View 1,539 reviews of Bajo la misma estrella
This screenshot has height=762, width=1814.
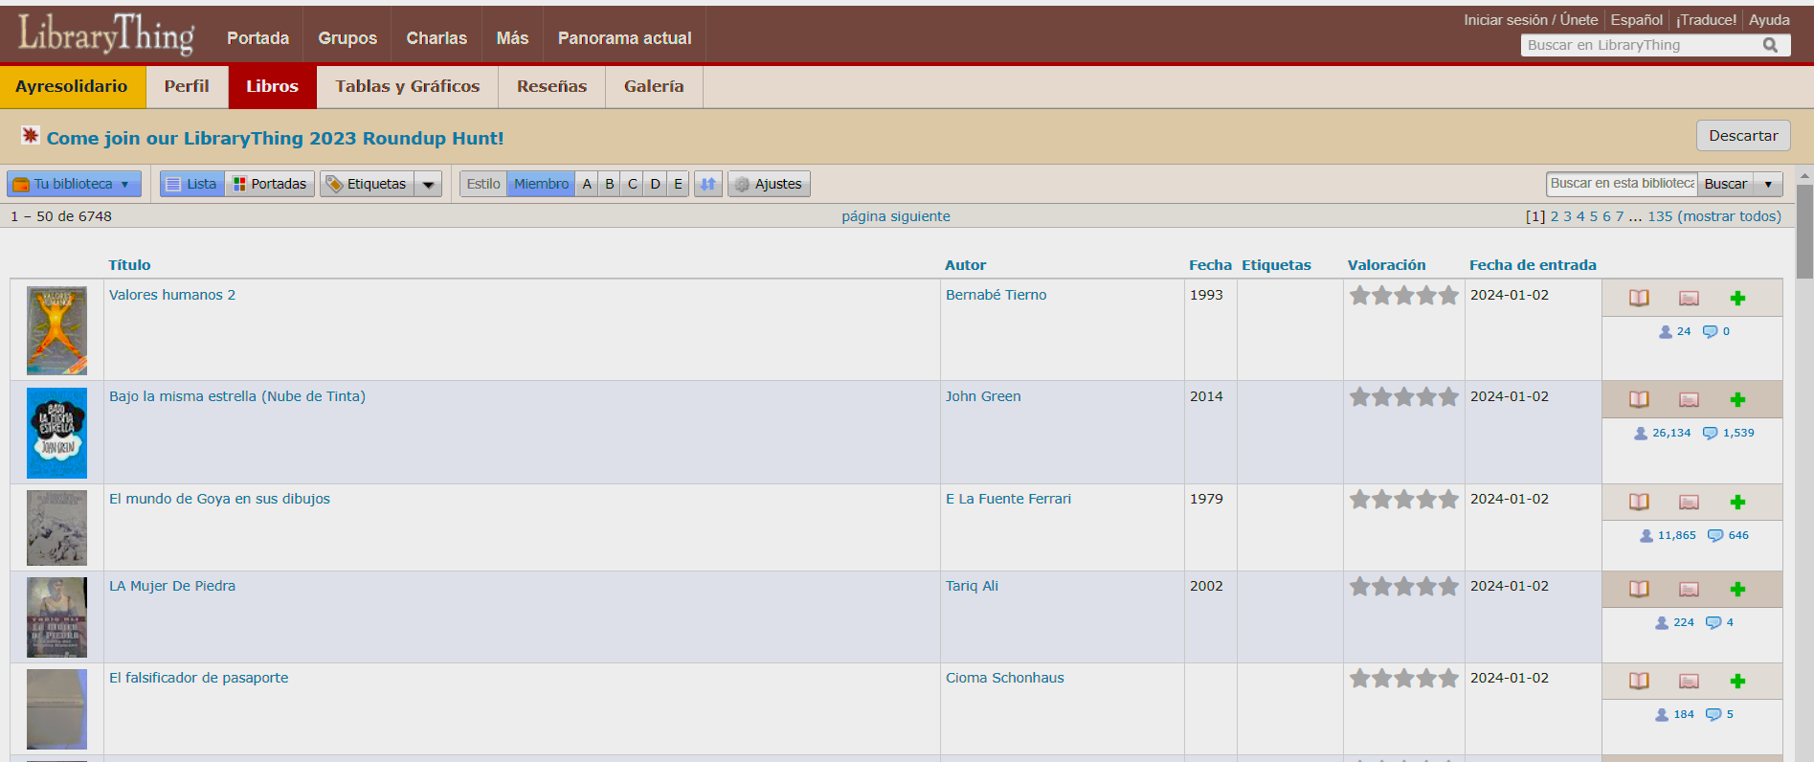click(x=1729, y=433)
